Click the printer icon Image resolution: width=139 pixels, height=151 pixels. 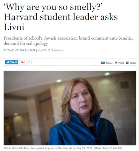click(116, 63)
